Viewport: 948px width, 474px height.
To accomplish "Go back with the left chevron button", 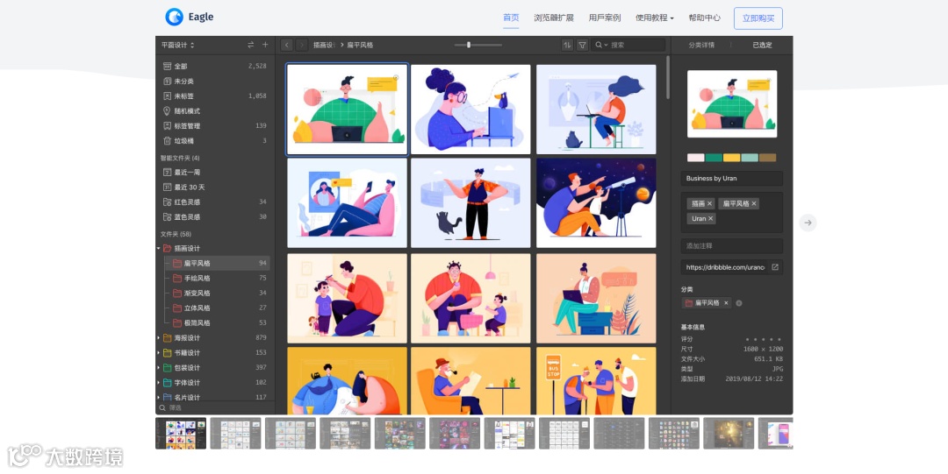I will pos(286,45).
